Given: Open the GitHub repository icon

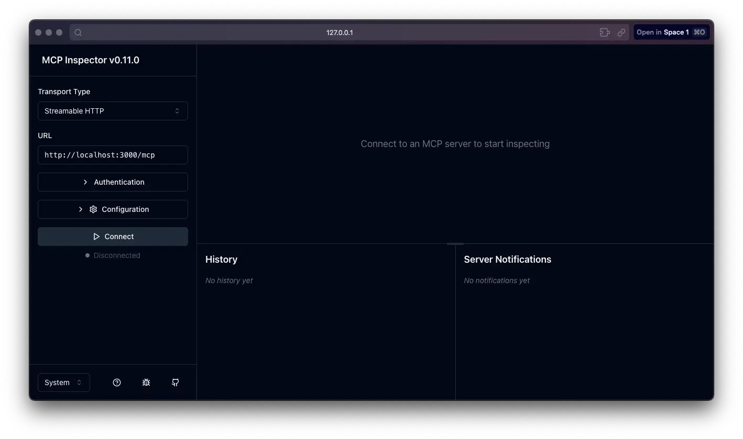Looking at the screenshot, I should tap(175, 382).
